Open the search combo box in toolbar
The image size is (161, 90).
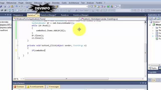click(x=73, y=6)
